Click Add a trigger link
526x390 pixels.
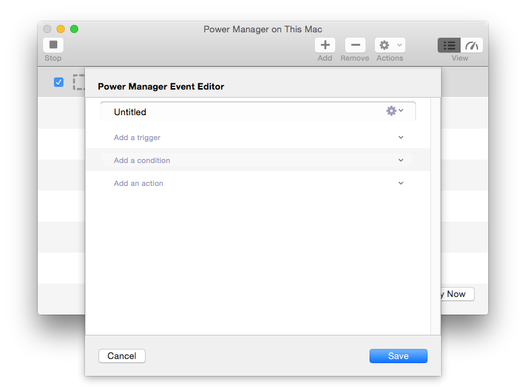137,137
